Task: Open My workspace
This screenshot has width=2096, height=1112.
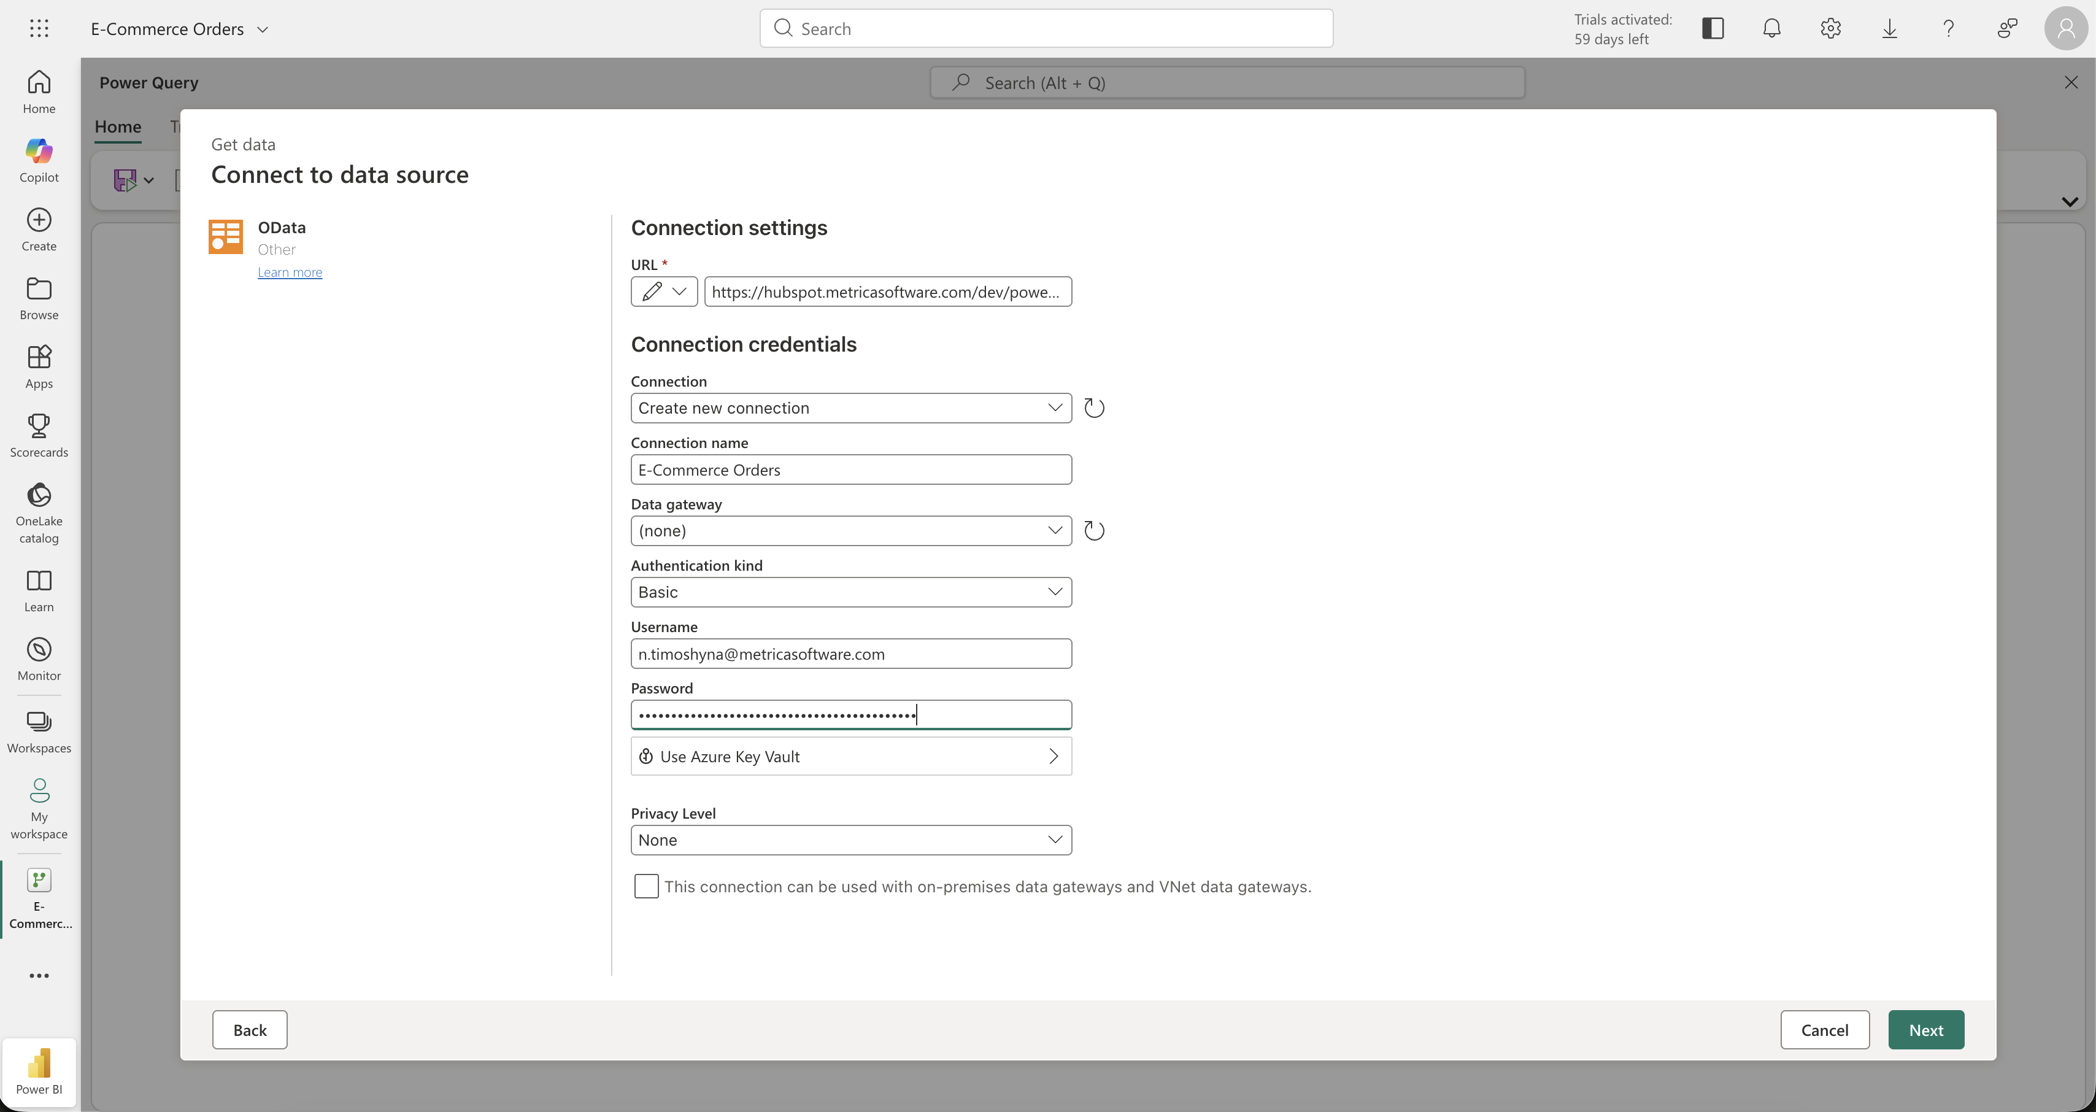Action: point(39,808)
